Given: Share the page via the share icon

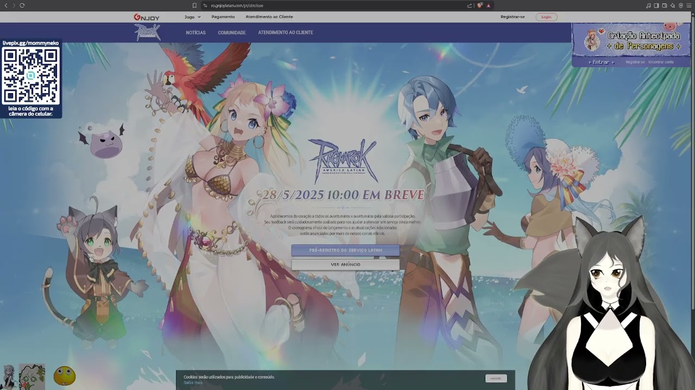Looking at the screenshot, I should click(x=470, y=5).
